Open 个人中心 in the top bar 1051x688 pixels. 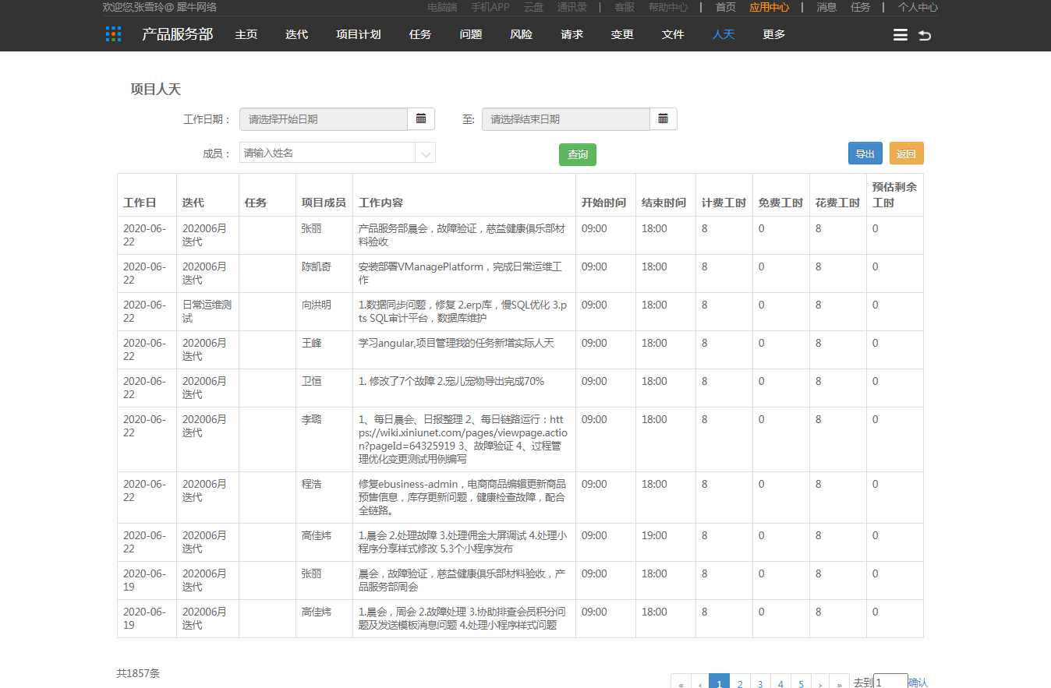(918, 7)
